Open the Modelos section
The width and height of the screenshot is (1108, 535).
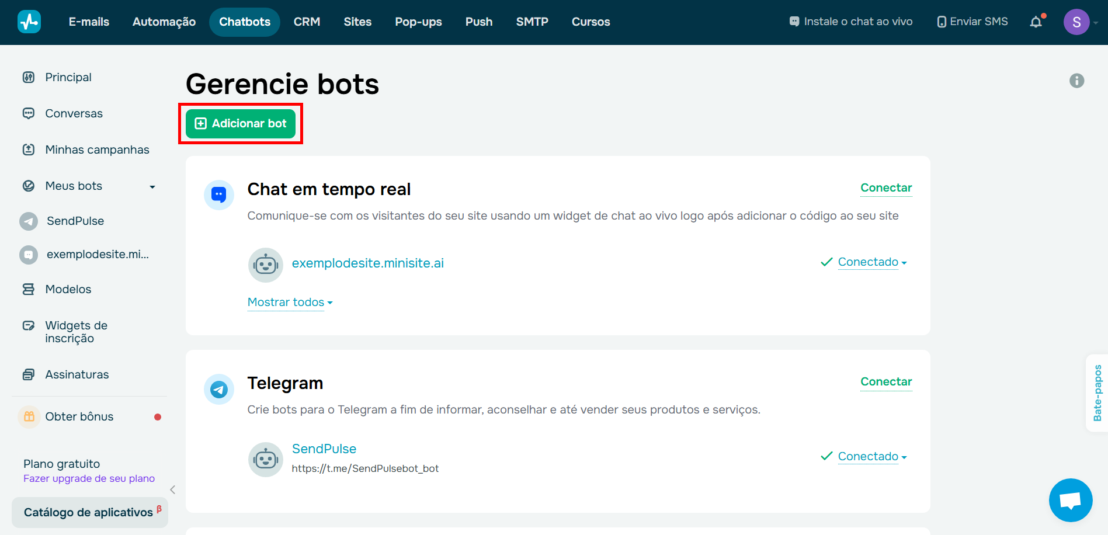coord(68,289)
